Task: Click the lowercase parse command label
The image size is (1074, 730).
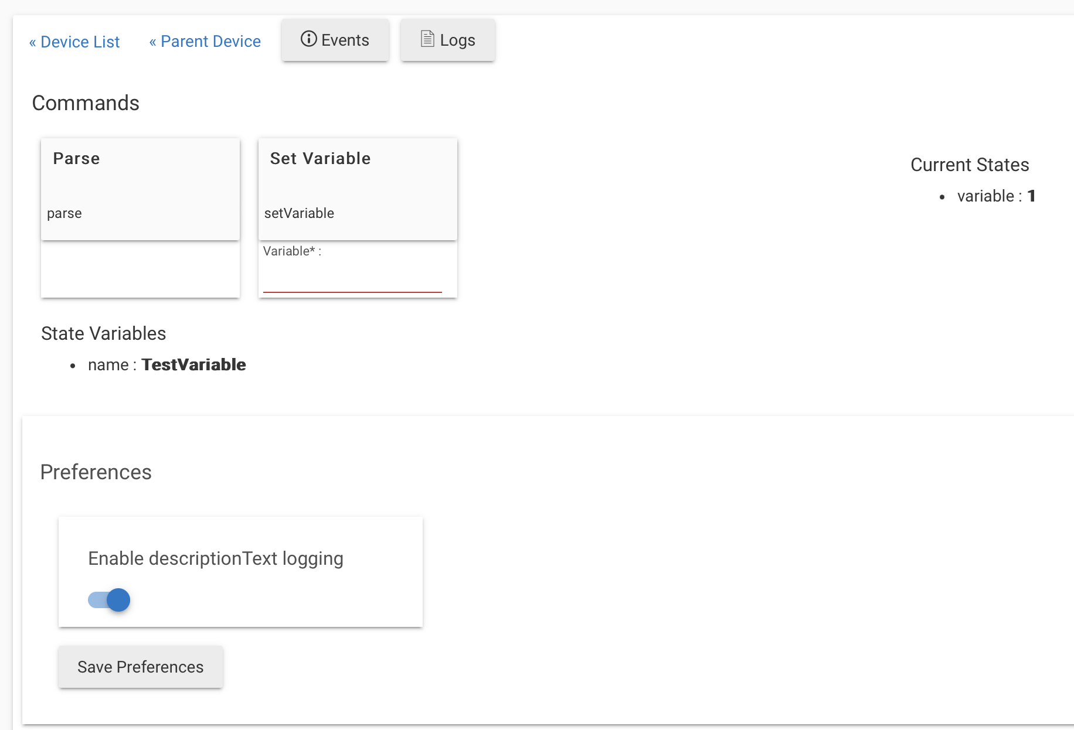Action: point(64,213)
